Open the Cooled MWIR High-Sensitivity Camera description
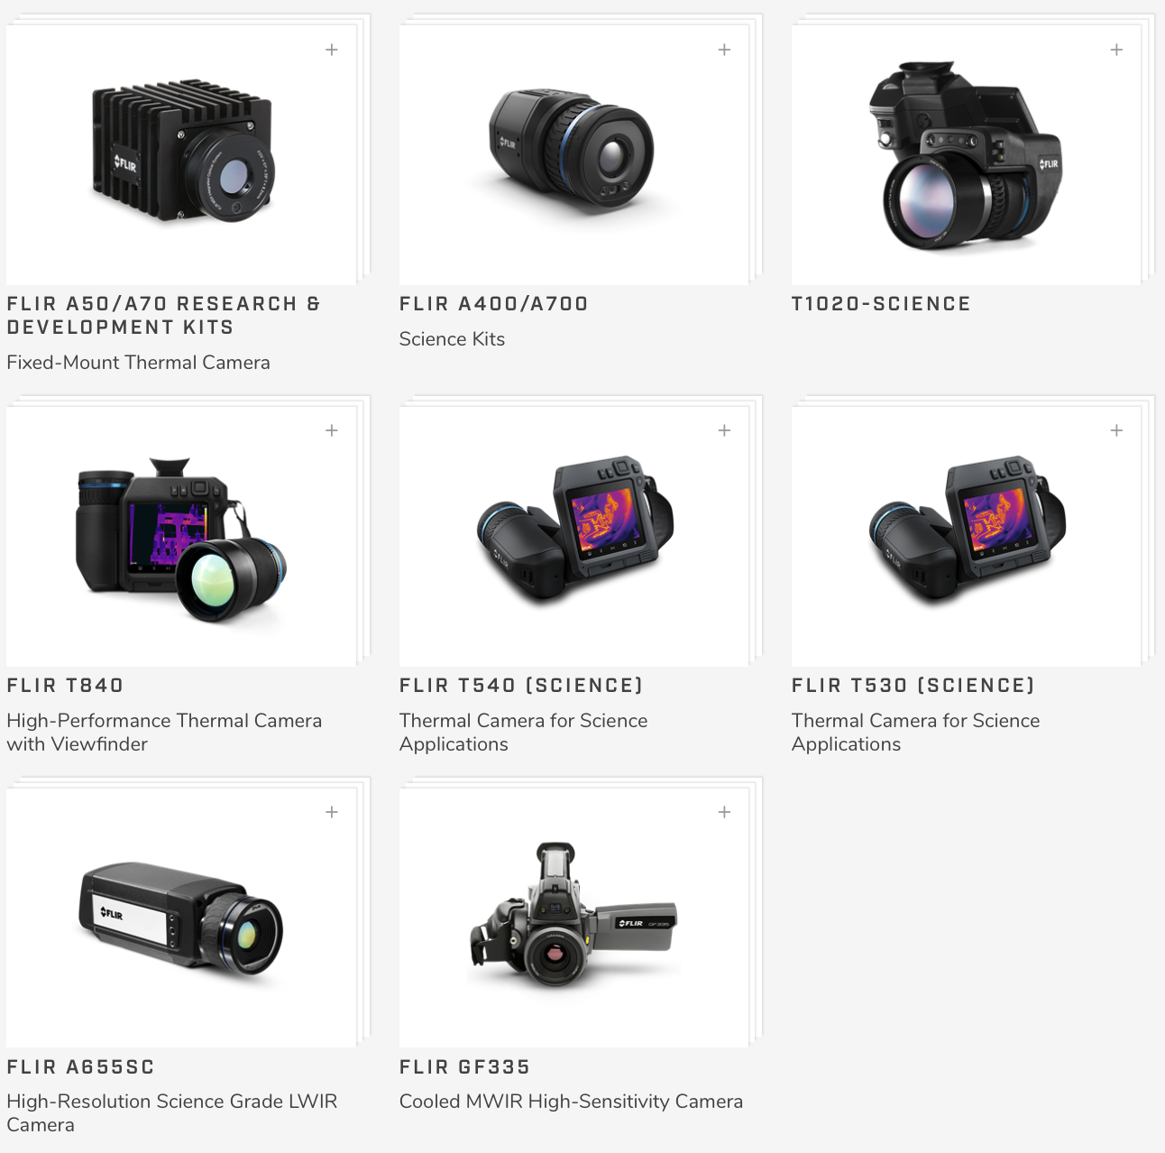The width and height of the screenshot is (1165, 1153). [x=571, y=1102]
